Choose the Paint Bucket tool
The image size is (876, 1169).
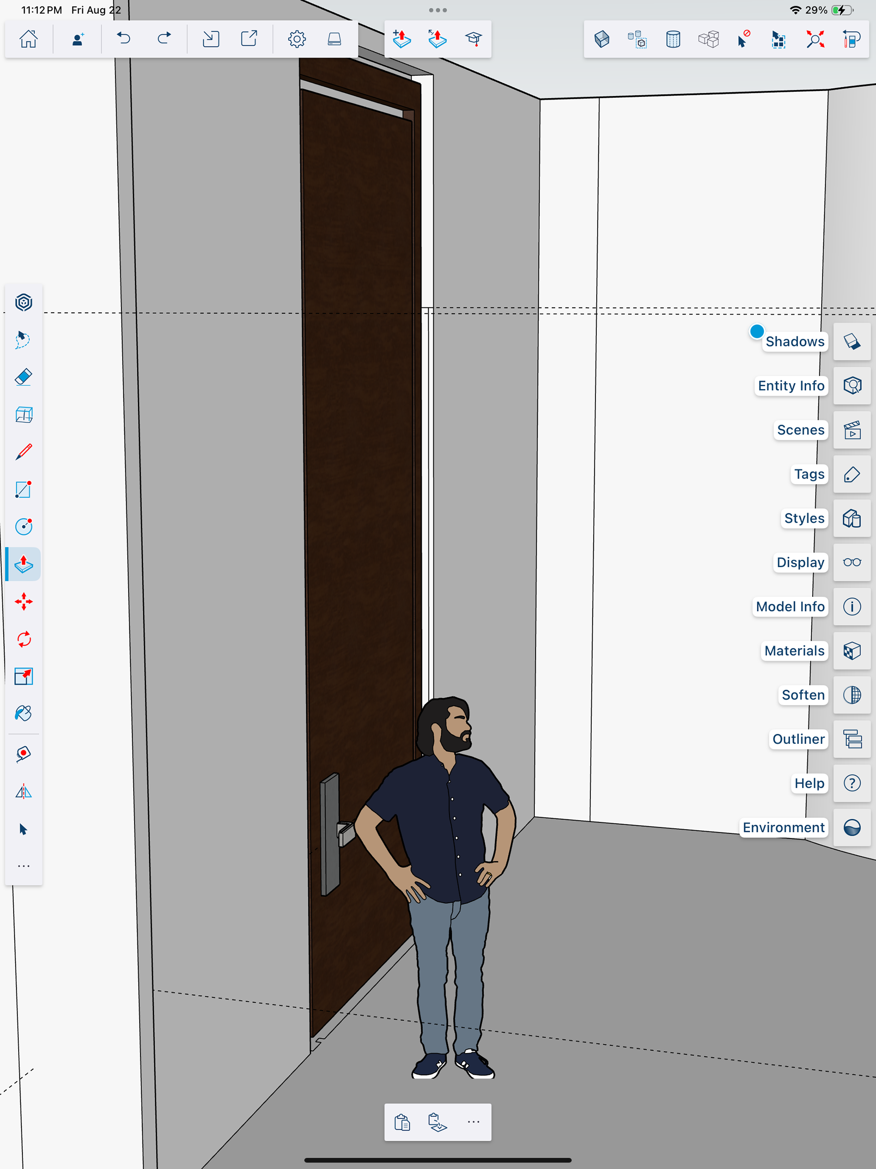(23, 713)
